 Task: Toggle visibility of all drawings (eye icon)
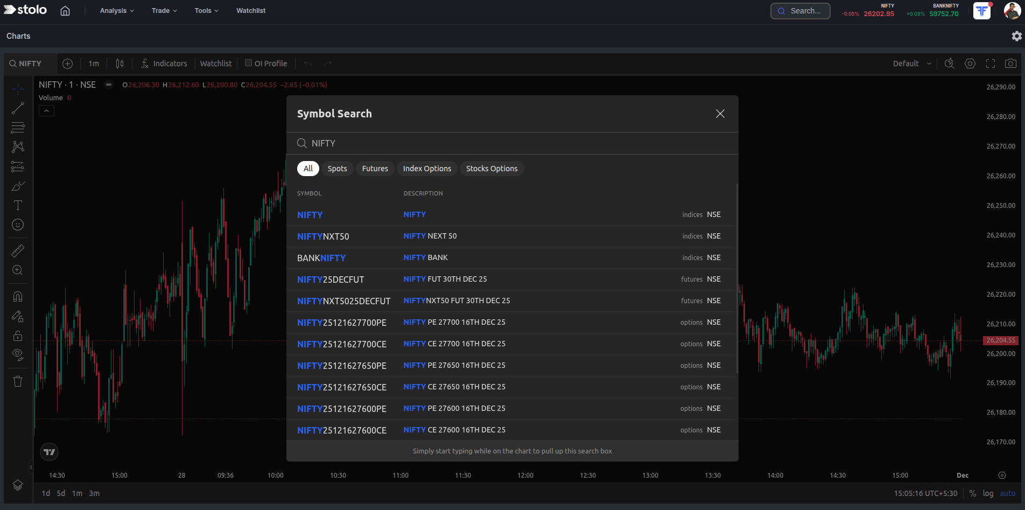point(17,354)
